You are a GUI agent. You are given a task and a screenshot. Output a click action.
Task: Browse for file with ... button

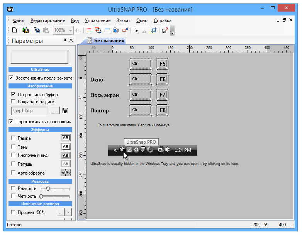coord(55,110)
